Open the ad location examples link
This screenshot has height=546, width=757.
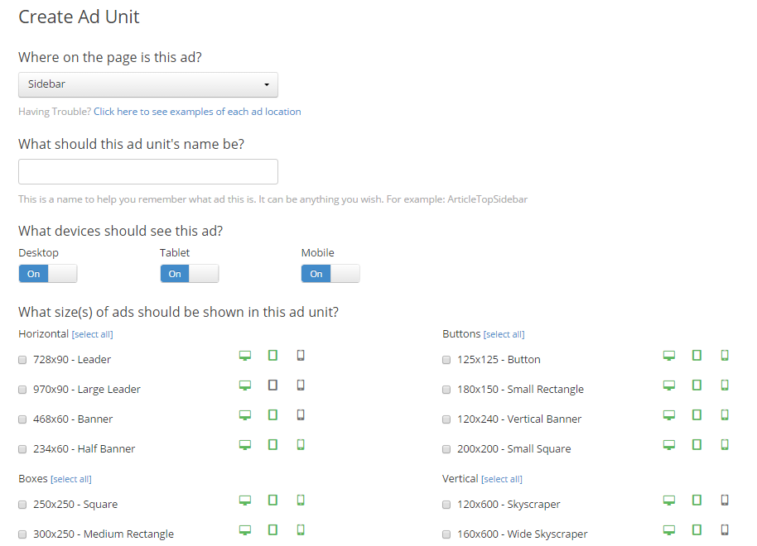pyautogui.click(x=197, y=112)
